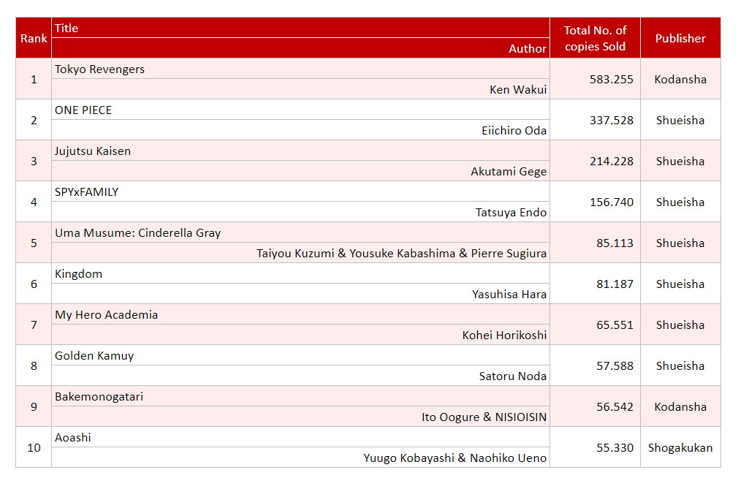Click the Publisher column header
Viewport: 738px width, 489px height.
pos(680,38)
